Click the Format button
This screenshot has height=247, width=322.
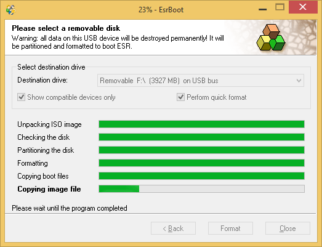pos(230,229)
